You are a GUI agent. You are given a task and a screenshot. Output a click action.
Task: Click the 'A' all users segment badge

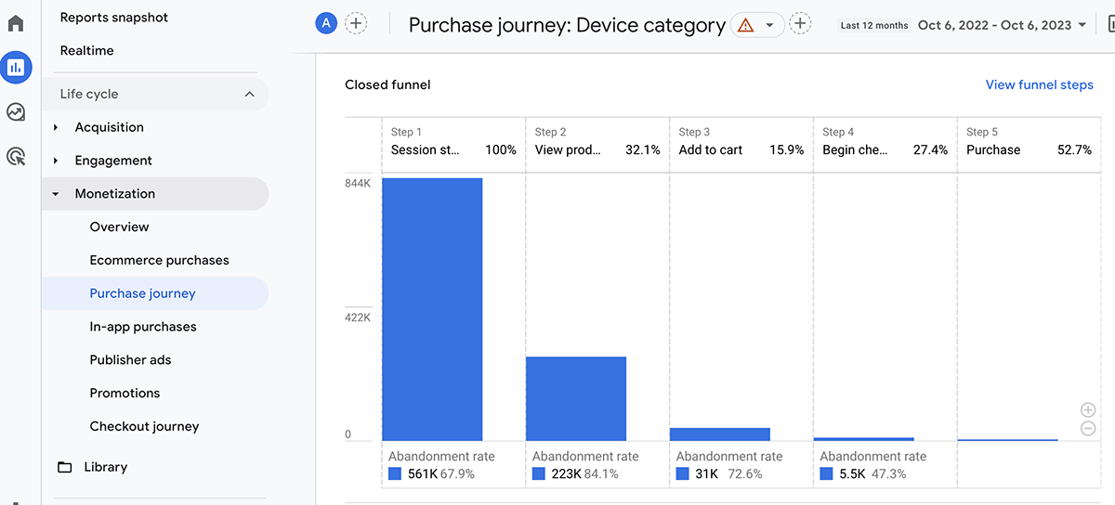click(x=325, y=24)
